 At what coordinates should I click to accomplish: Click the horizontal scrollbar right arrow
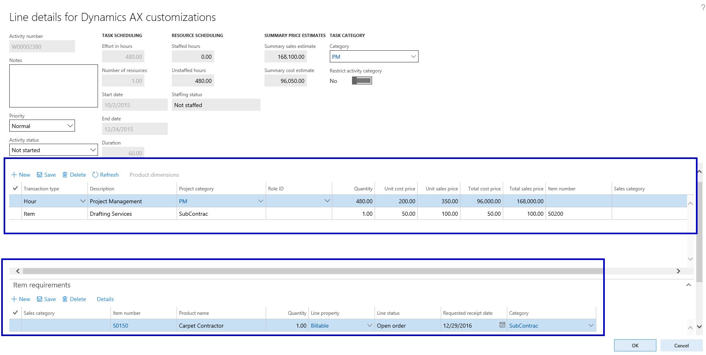[678, 271]
